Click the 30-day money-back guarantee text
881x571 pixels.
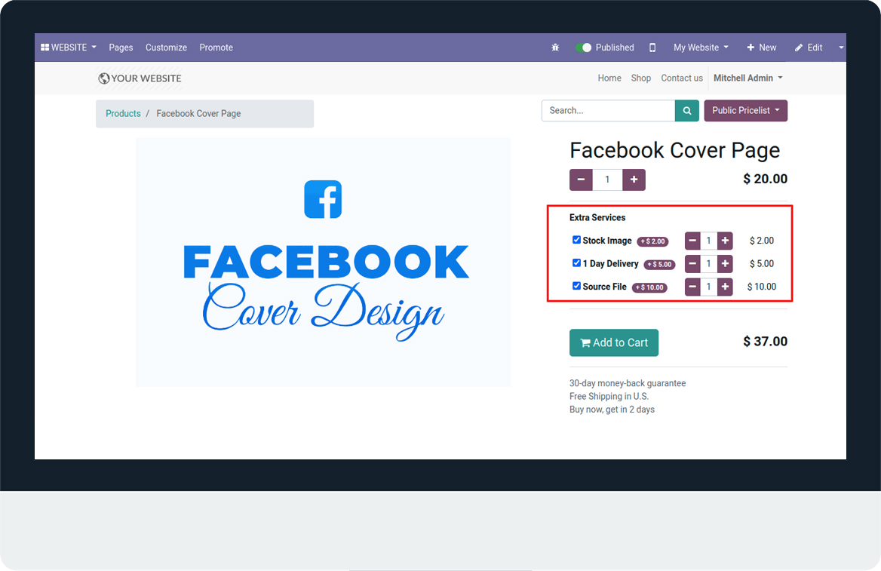pos(628,383)
